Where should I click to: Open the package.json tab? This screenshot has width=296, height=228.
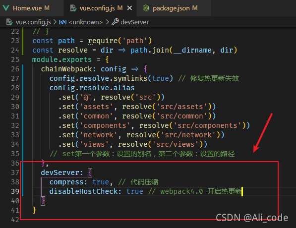click(x=174, y=8)
